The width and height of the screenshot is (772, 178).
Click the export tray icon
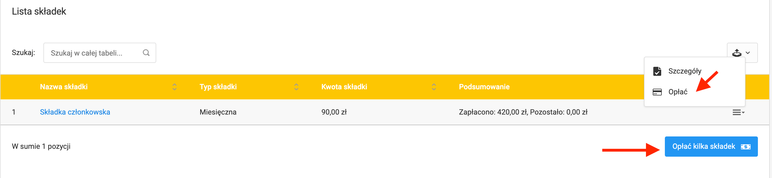tap(737, 53)
